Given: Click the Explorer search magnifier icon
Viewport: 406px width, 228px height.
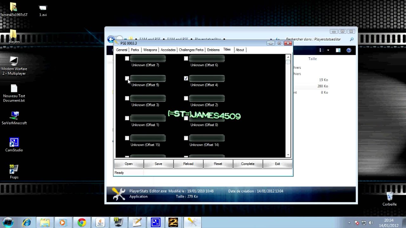Looking at the screenshot, I should [x=351, y=39].
